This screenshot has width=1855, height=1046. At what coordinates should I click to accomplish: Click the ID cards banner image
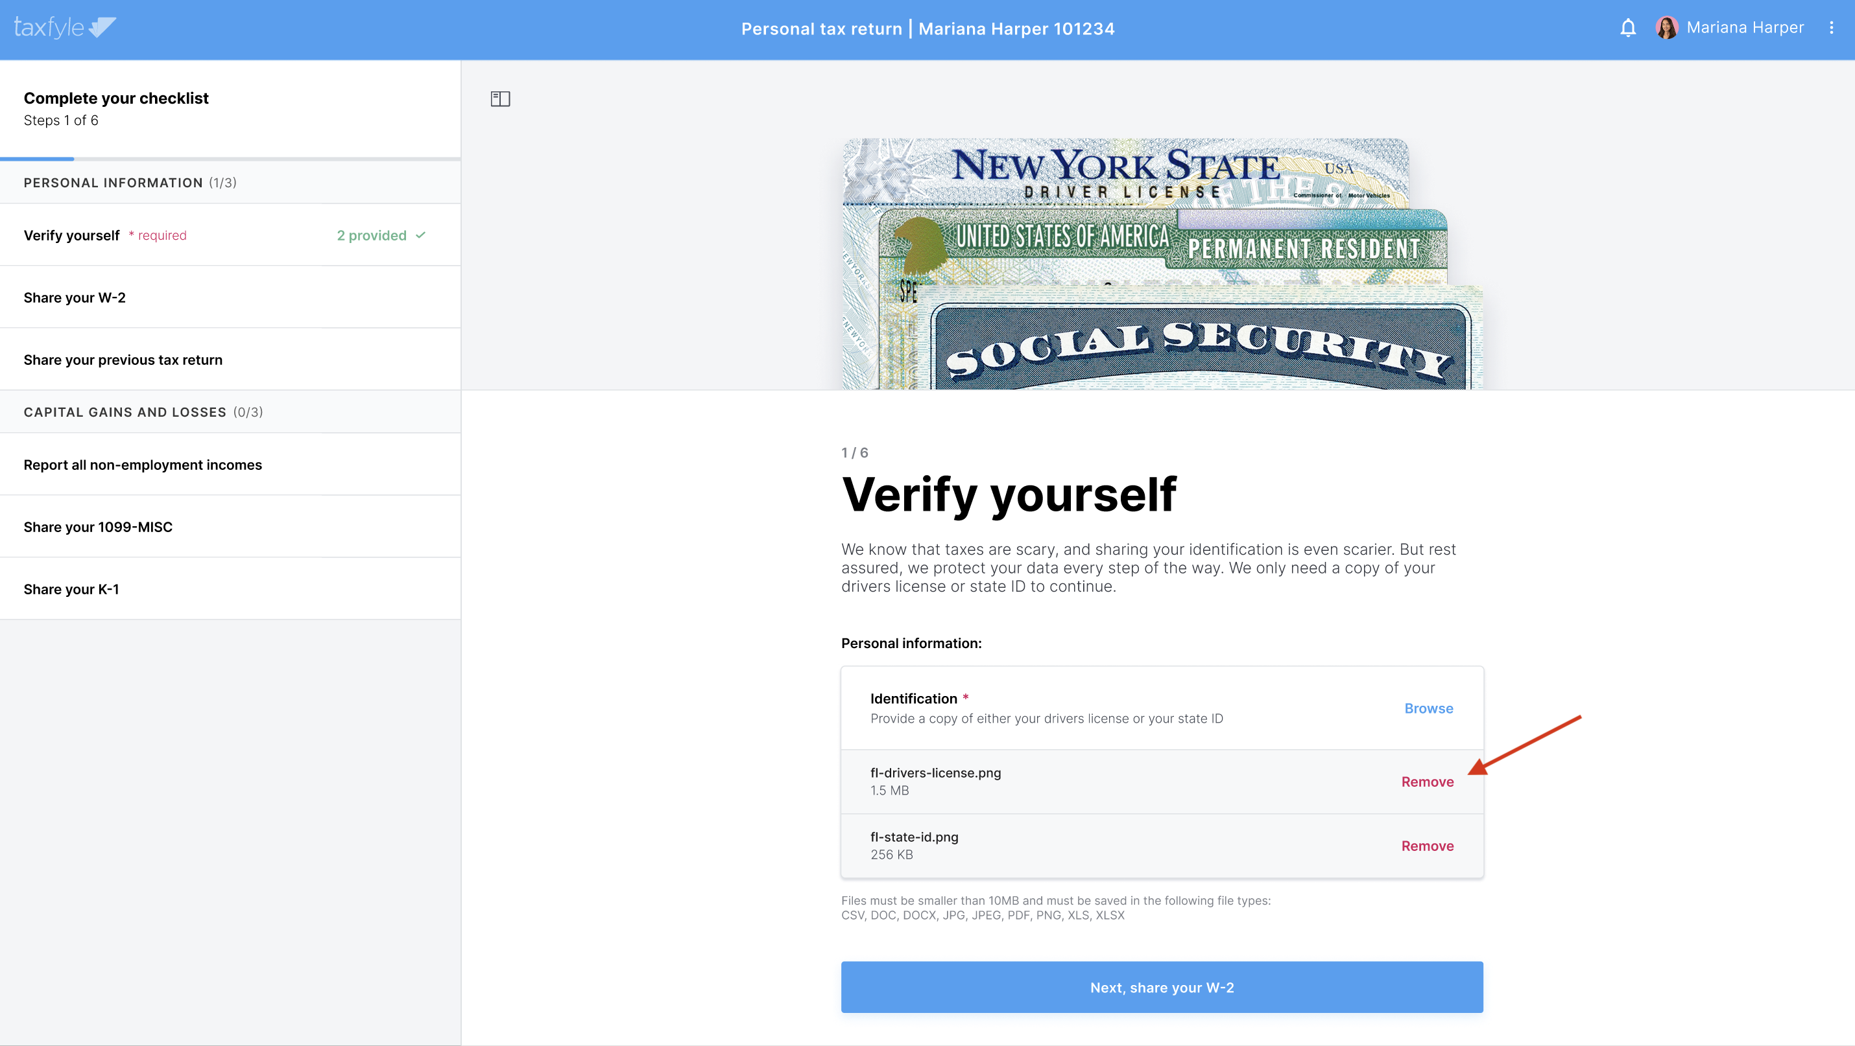pos(1162,263)
